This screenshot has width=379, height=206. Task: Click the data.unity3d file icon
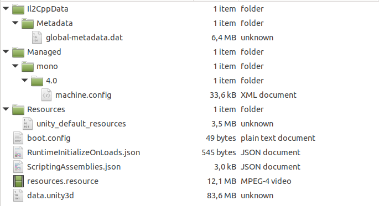point(18,196)
